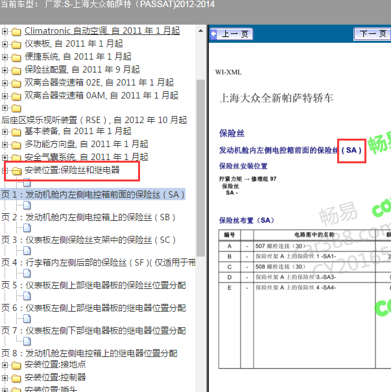This screenshot has height=392, width=391.
Task: Expand the 多功能方向盘 folder node
Action: point(5,144)
